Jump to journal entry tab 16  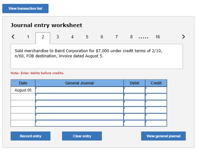pos(157,37)
